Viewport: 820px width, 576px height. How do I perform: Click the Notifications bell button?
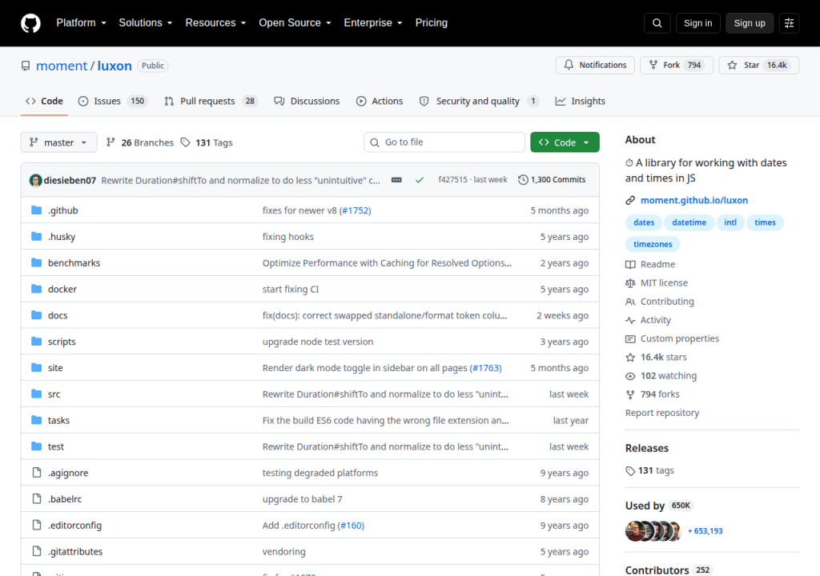click(x=595, y=65)
